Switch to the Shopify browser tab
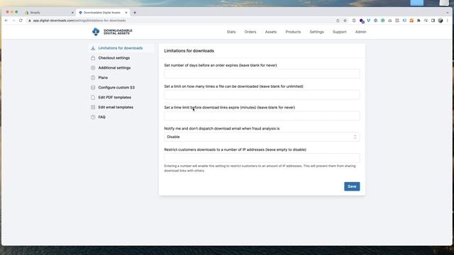The height and width of the screenshot is (255, 454). (x=48, y=13)
